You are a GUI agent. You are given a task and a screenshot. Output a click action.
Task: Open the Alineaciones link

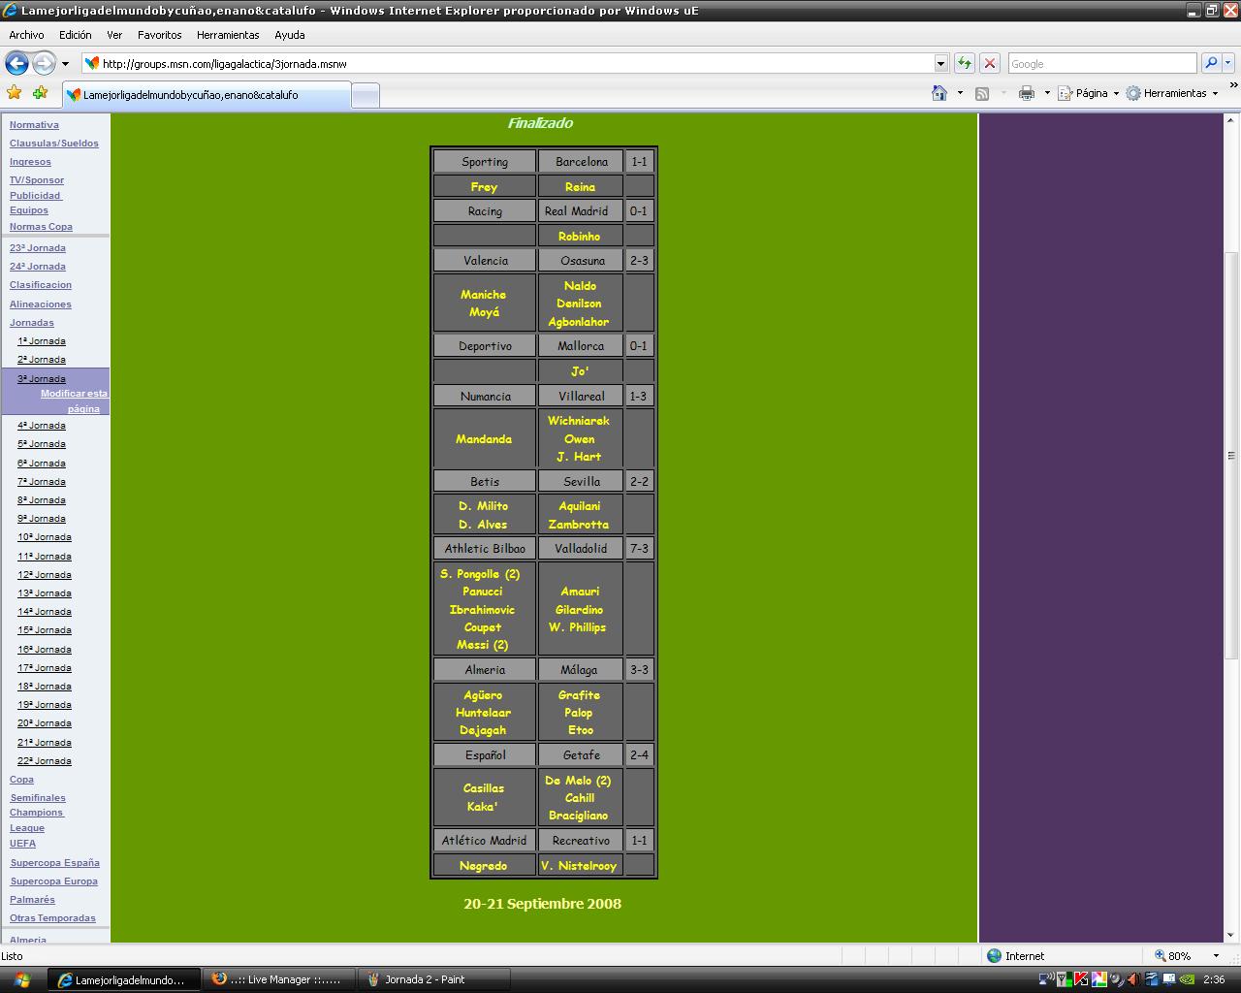pyautogui.click(x=41, y=304)
